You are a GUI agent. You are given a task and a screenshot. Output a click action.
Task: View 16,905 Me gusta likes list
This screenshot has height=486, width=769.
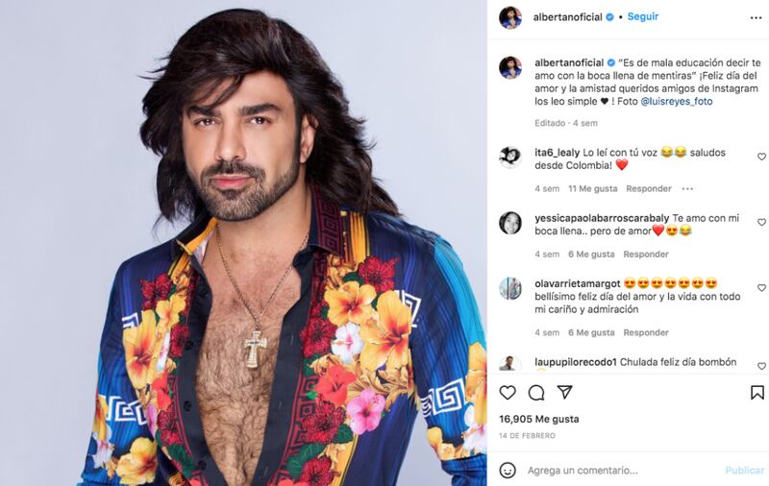[x=539, y=419]
